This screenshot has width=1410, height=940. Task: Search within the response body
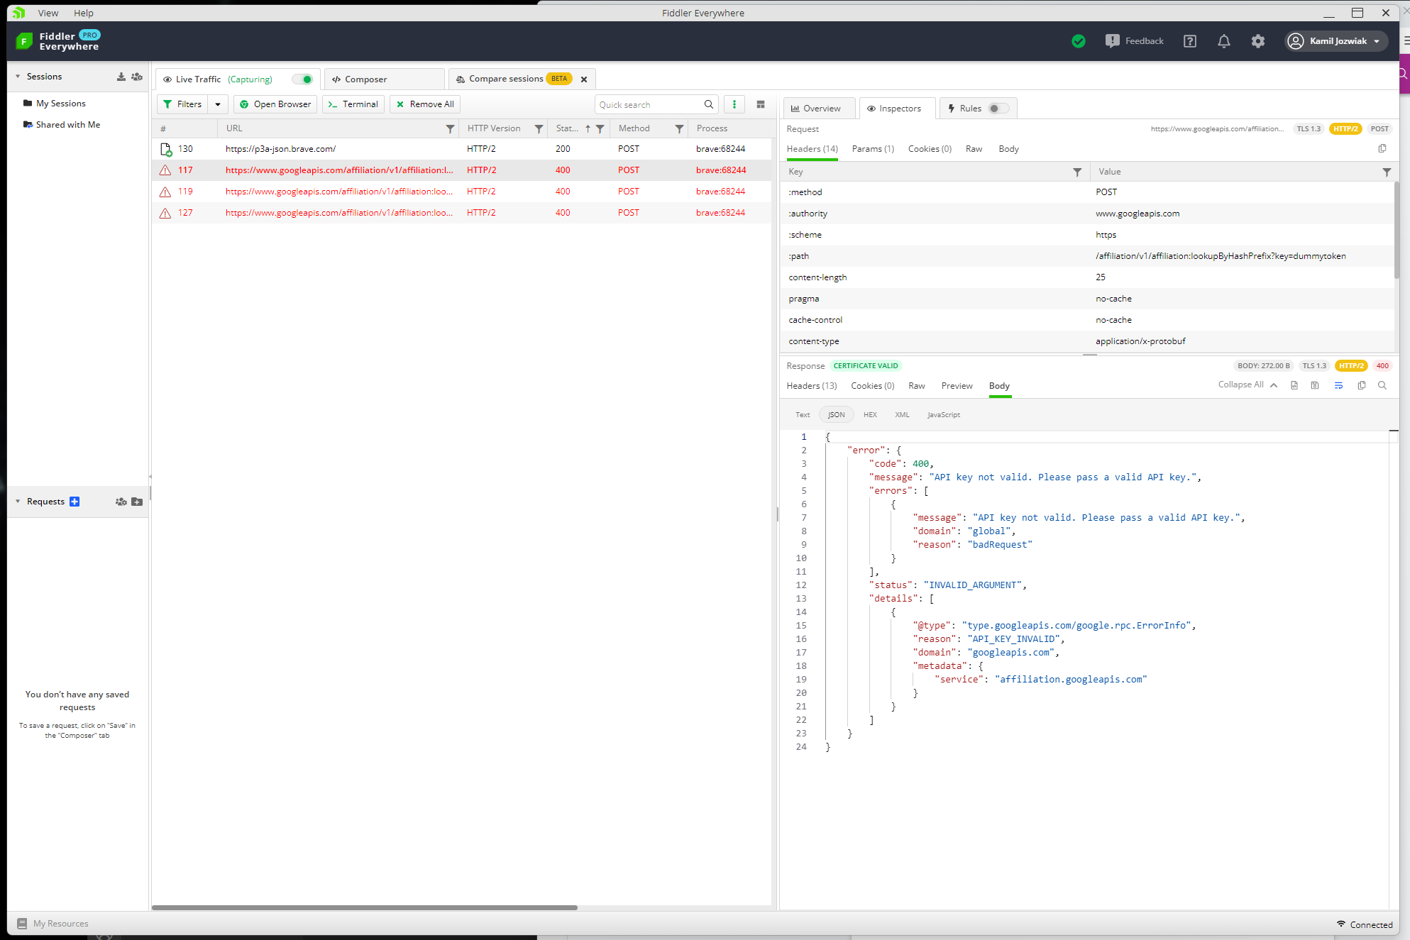1382,385
